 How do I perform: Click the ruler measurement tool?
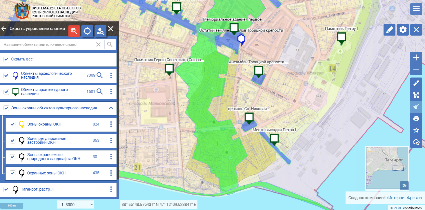point(416,83)
